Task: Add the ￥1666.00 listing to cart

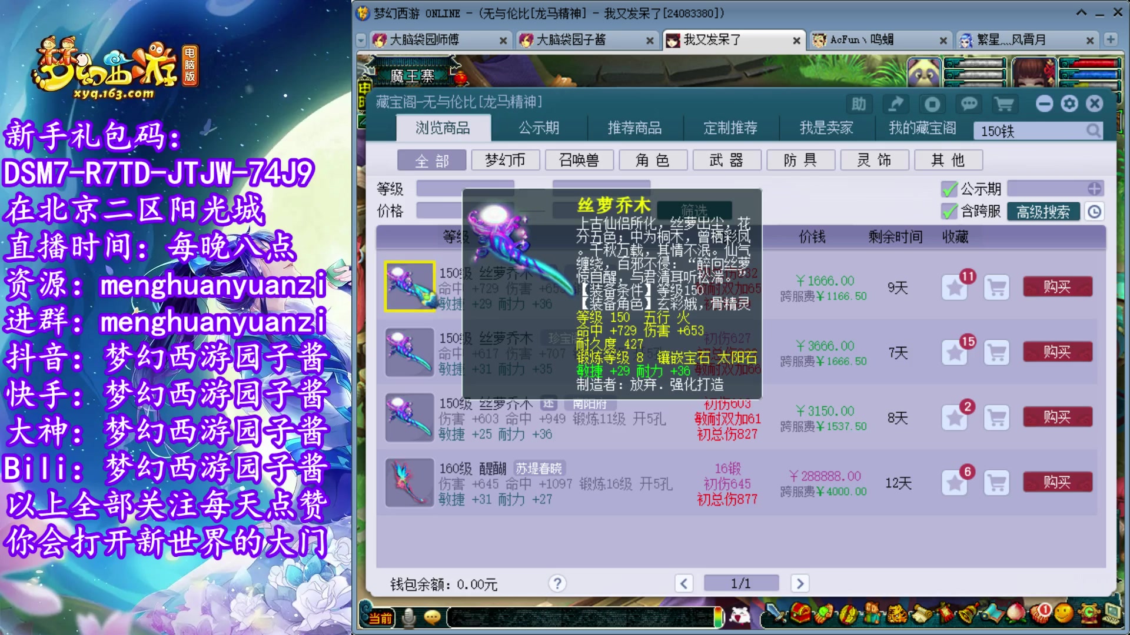Action: click(x=996, y=288)
